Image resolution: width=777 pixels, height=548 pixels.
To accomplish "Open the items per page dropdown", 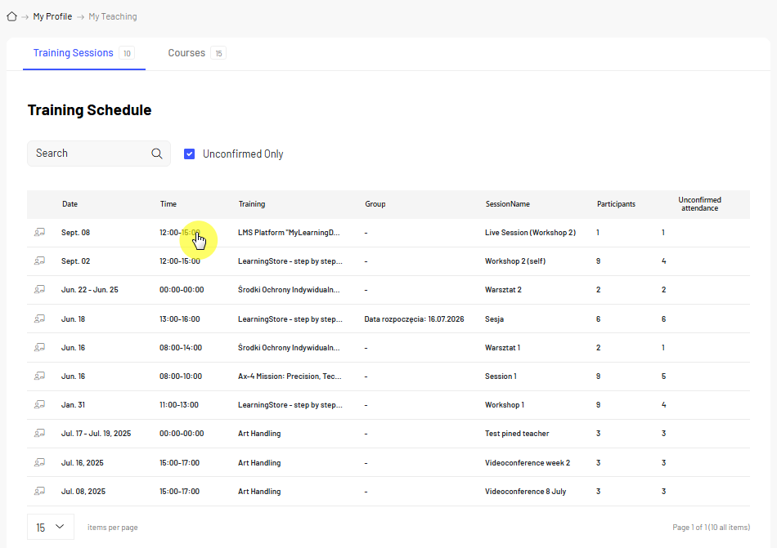I will pyautogui.click(x=51, y=528).
